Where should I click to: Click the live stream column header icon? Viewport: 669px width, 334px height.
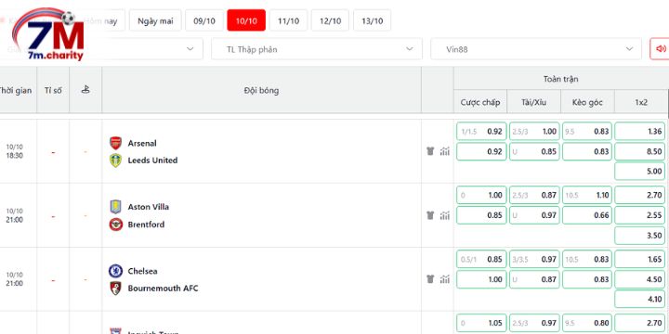pyautogui.click(x=85, y=90)
